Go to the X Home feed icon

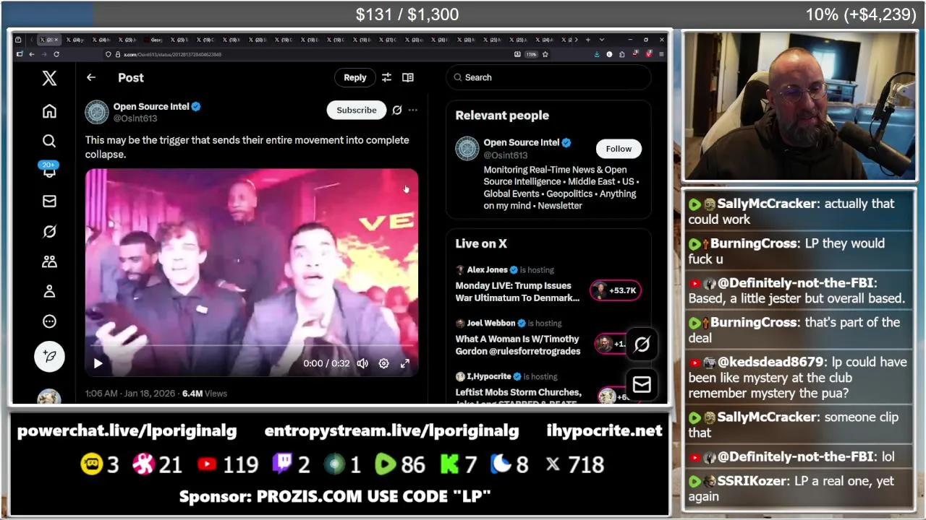(x=49, y=111)
